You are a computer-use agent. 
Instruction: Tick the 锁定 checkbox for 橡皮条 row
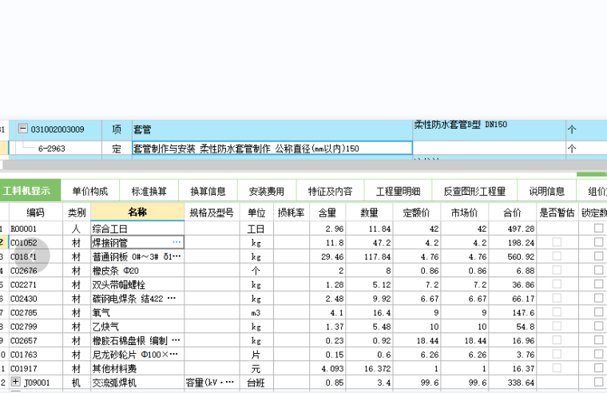tap(598, 270)
